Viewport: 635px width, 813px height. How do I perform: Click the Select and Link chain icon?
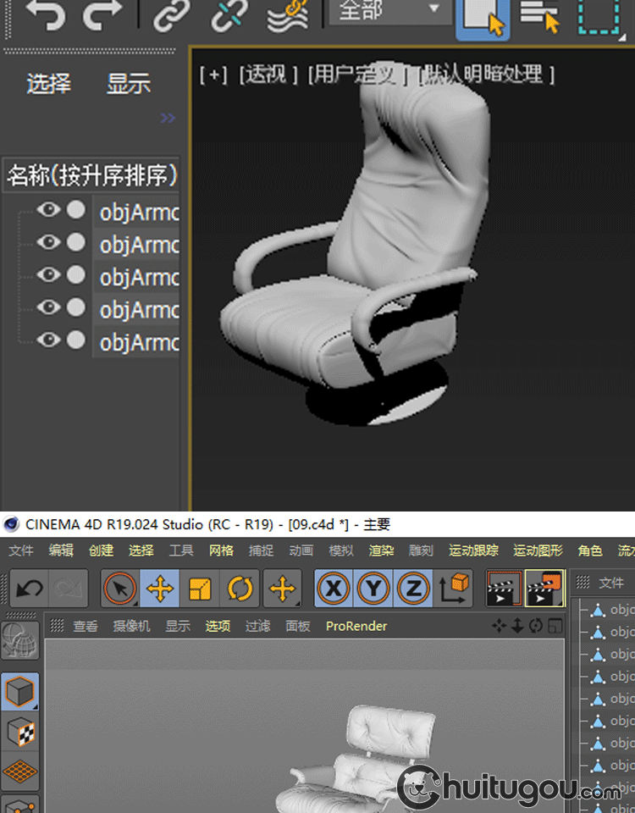(x=173, y=15)
